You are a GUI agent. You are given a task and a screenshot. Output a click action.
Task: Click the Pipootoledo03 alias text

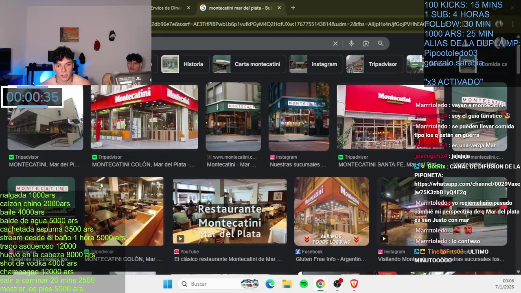pos(451,53)
